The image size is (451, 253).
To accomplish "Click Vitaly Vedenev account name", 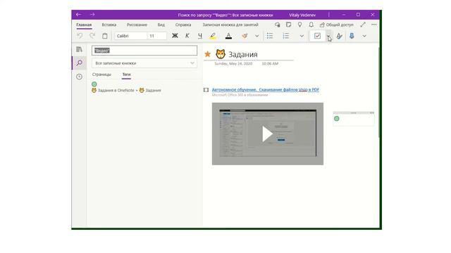I will (x=302, y=15).
